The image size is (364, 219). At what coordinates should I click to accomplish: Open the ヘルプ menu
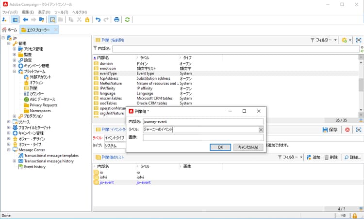tap(80, 12)
